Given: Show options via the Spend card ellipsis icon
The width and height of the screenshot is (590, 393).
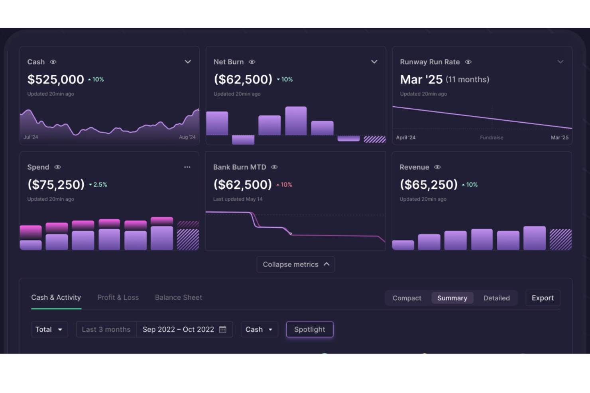Looking at the screenshot, I should pos(187,167).
